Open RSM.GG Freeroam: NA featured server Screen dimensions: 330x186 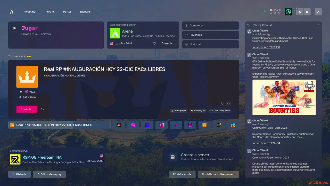pos(57,157)
